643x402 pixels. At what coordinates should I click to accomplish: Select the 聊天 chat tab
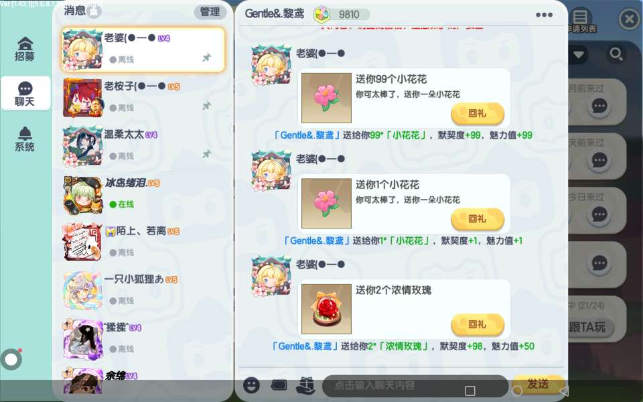(25, 94)
